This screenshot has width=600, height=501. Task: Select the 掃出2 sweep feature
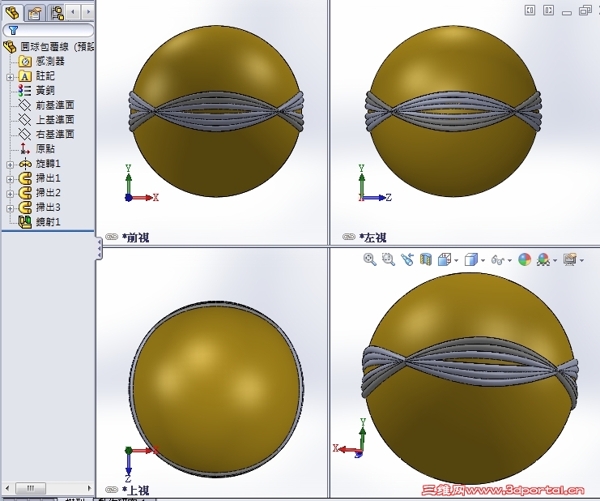coord(48,193)
